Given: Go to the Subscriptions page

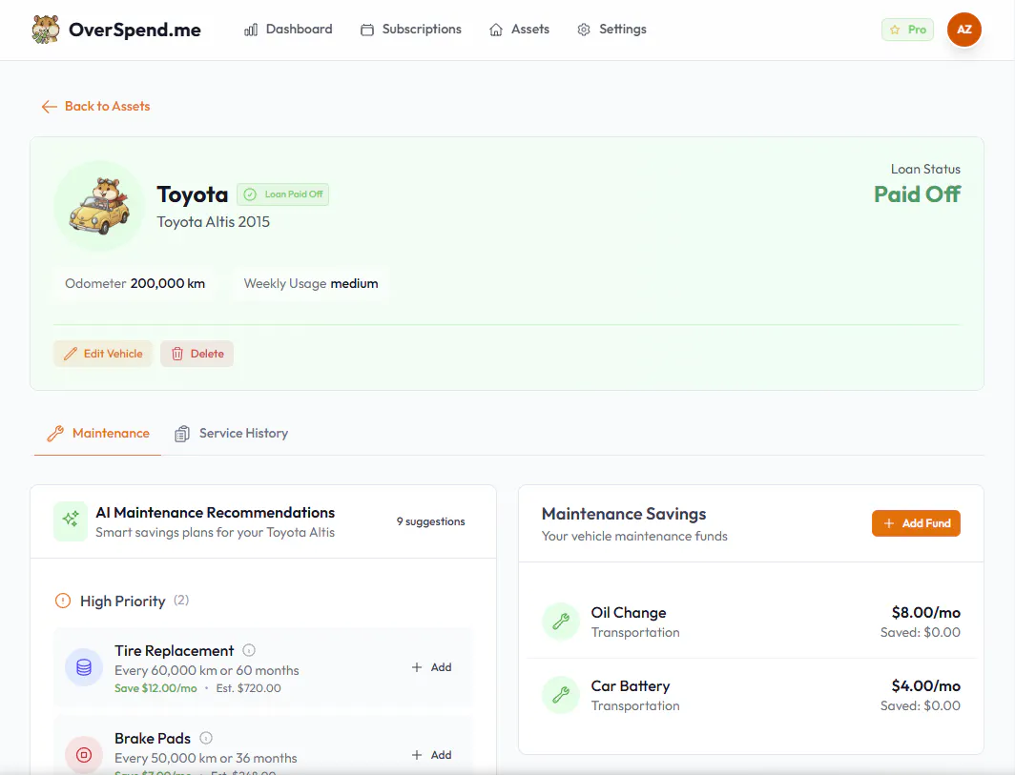Looking at the screenshot, I should pyautogui.click(x=411, y=30).
